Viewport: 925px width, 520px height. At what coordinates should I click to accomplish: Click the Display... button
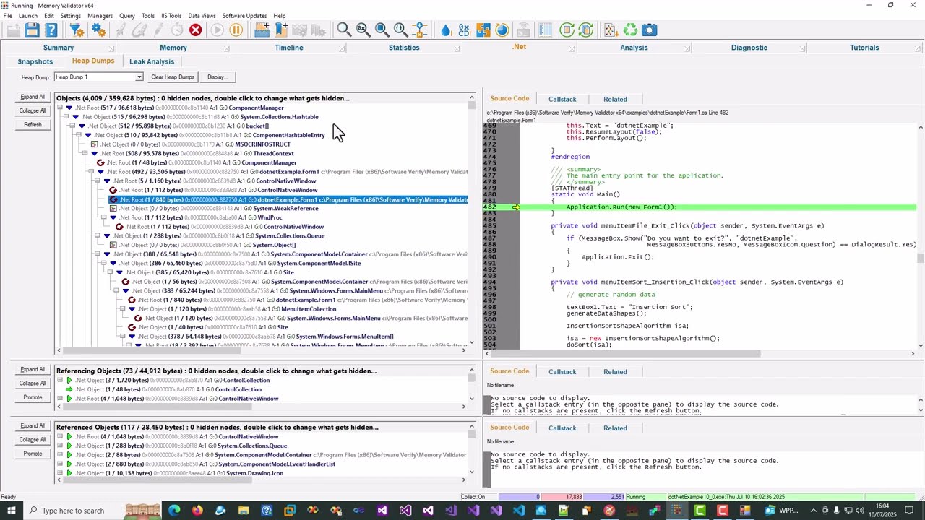(x=218, y=77)
